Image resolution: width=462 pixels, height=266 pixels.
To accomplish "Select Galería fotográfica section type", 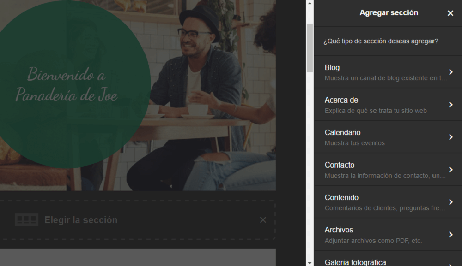I will point(355,262).
